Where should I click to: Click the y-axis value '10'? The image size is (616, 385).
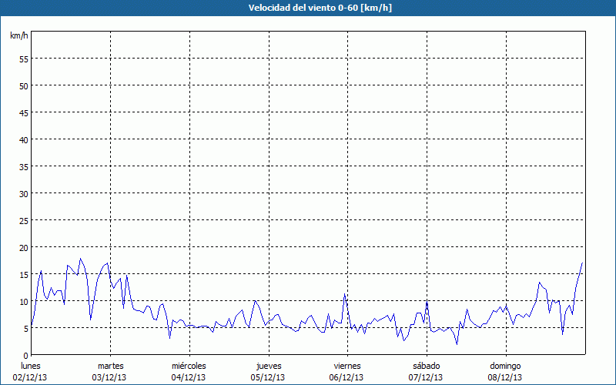tap(23, 301)
